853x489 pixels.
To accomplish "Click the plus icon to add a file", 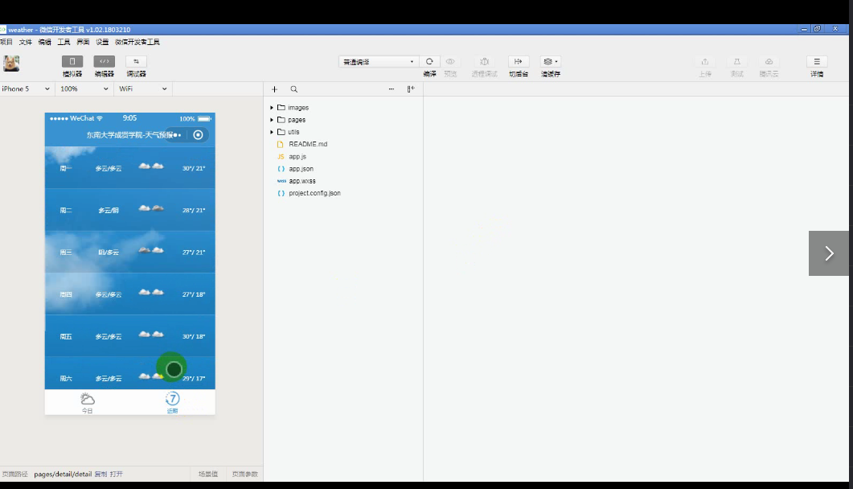I will (x=274, y=89).
